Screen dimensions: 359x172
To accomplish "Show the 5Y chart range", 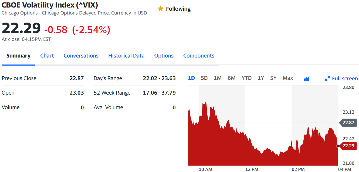I will (x=273, y=78).
